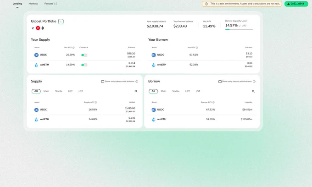Click wstETH drop icon in Borrow list
312x187 pixels.
[154, 120]
